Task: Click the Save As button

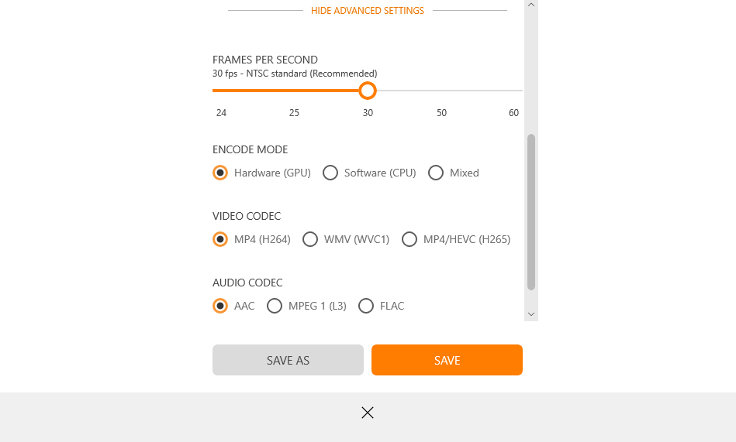Action: (x=288, y=360)
